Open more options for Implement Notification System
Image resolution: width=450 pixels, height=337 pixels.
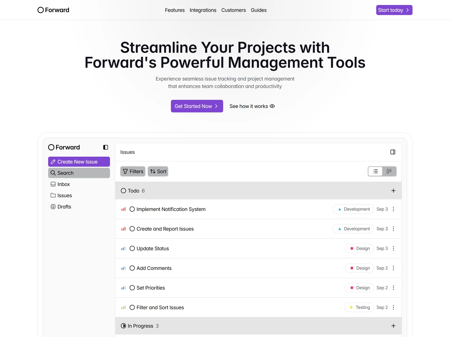coord(393,209)
